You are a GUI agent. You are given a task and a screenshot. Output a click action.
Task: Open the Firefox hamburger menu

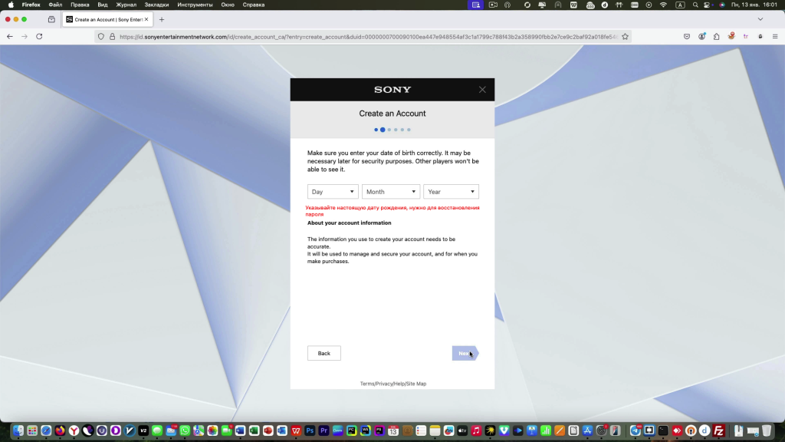pos(774,36)
